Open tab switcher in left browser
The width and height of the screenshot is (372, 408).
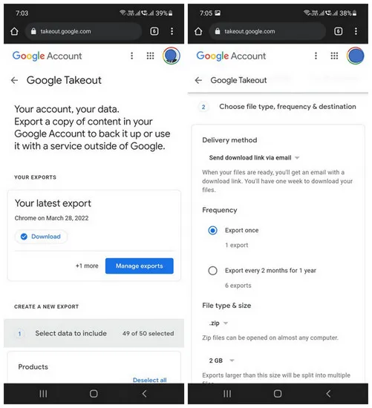[x=154, y=31]
